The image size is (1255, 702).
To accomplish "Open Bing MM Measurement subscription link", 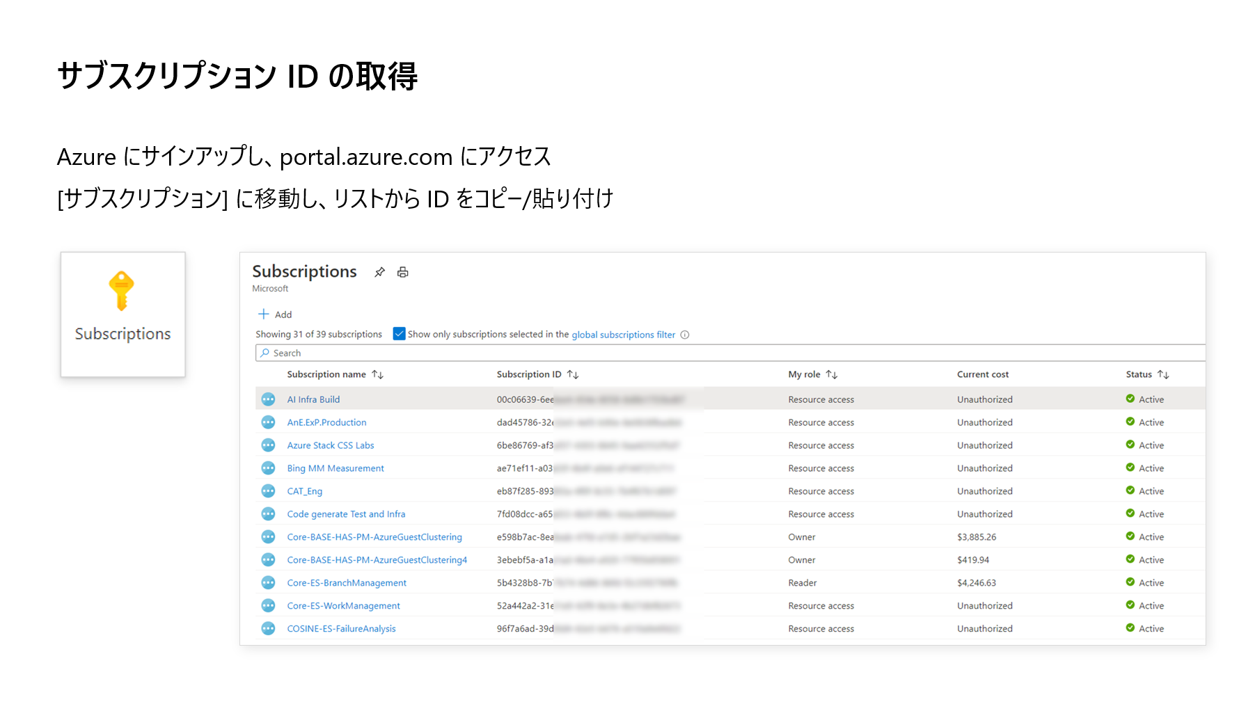I will (336, 468).
